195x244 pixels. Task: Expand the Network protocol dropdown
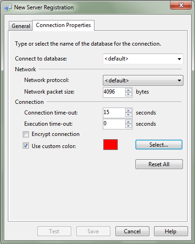(143, 81)
